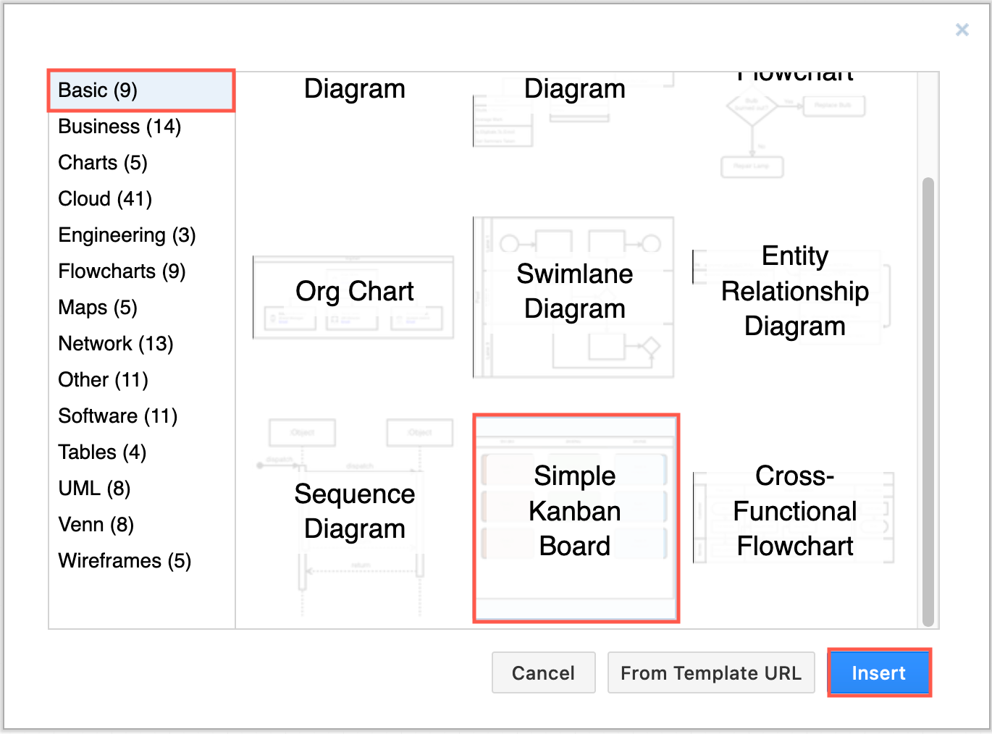Choose the Org Chart template
Screen dimensions: 992x734
pos(354,297)
